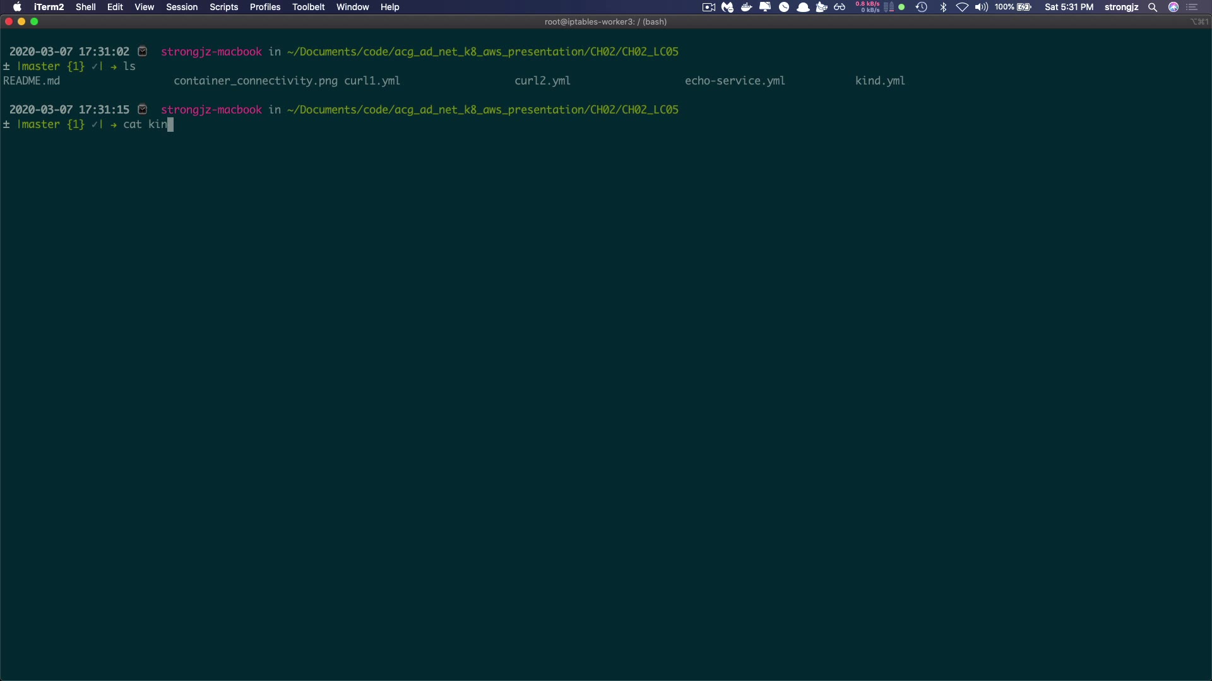Image resolution: width=1212 pixels, height=681 pixels.
Task: Open the Shell menu
Action: point(86,7)
